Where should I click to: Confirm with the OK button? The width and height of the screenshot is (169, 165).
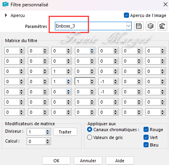56,161
